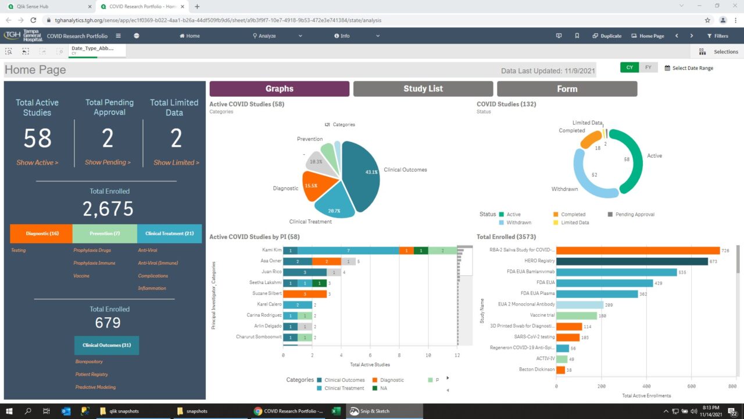Clear all current selections
Screen dimensions: 744x419
59,51
